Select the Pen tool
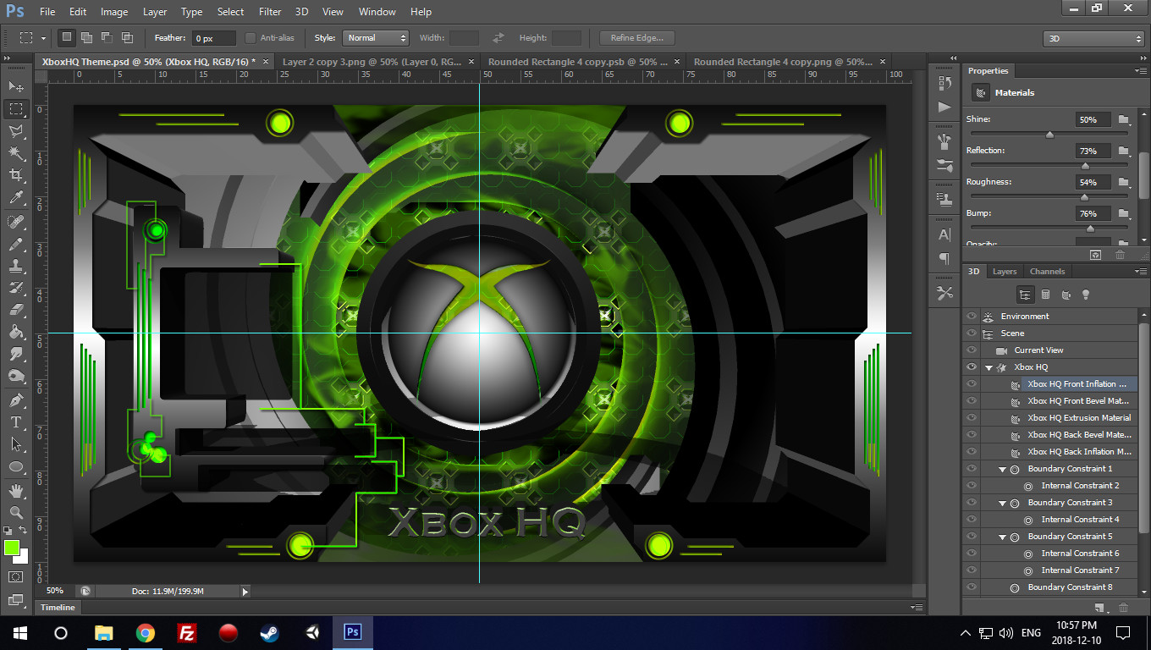The image size is (1151, 650). pos(16,400)
